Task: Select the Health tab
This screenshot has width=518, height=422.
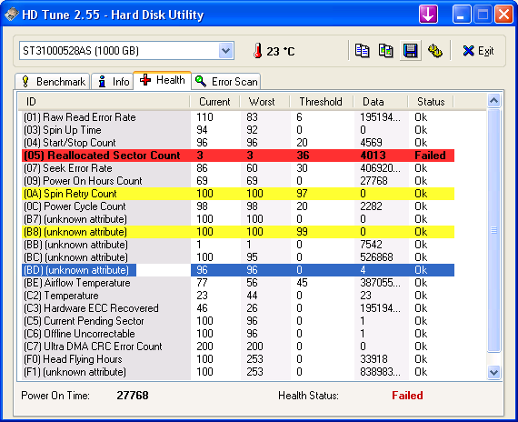Action: coord(162,80)
